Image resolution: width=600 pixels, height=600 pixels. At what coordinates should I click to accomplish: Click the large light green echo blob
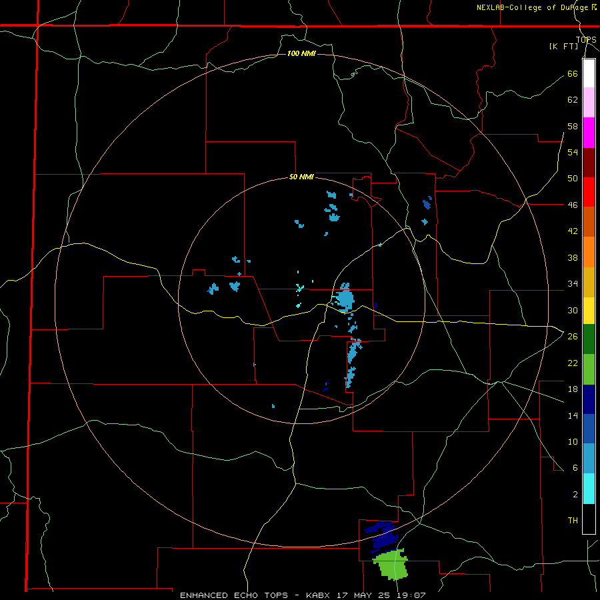tap(391, 565)
